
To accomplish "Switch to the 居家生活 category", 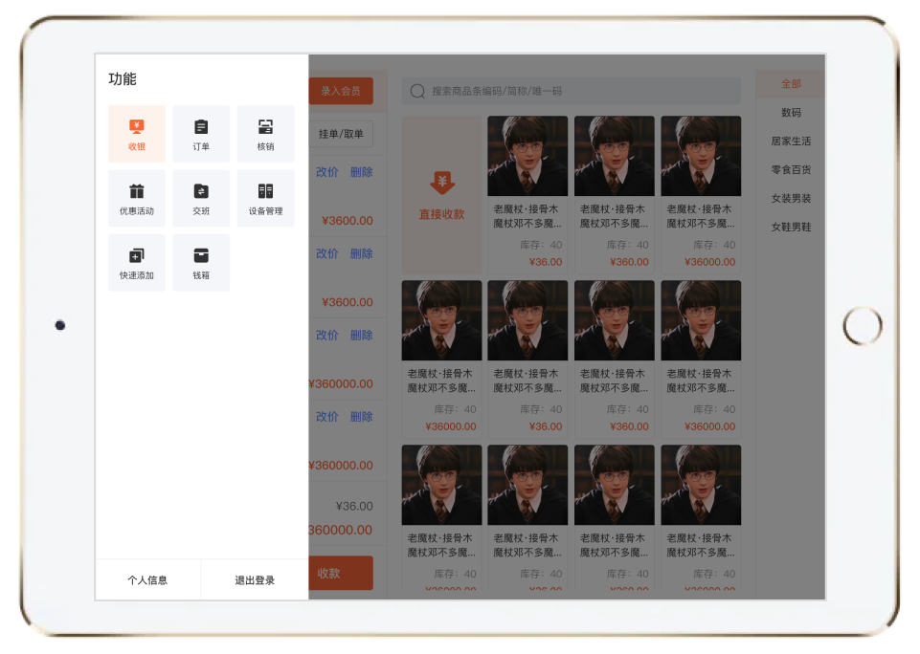I will (791, 142).
